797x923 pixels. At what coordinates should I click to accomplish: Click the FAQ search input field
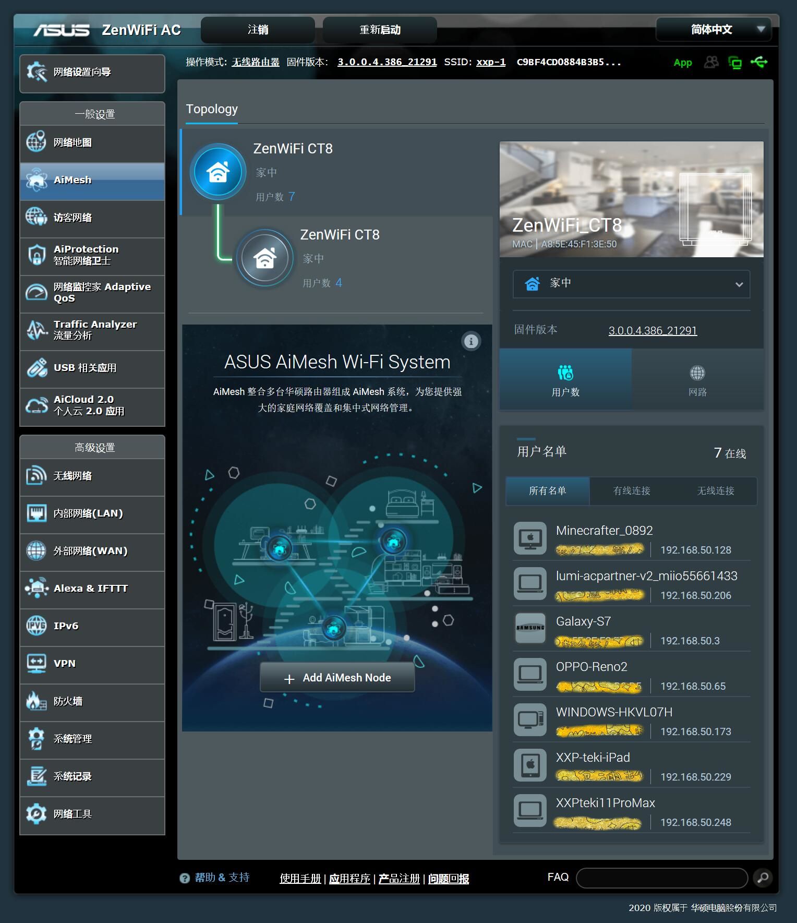tap(661, 878)
